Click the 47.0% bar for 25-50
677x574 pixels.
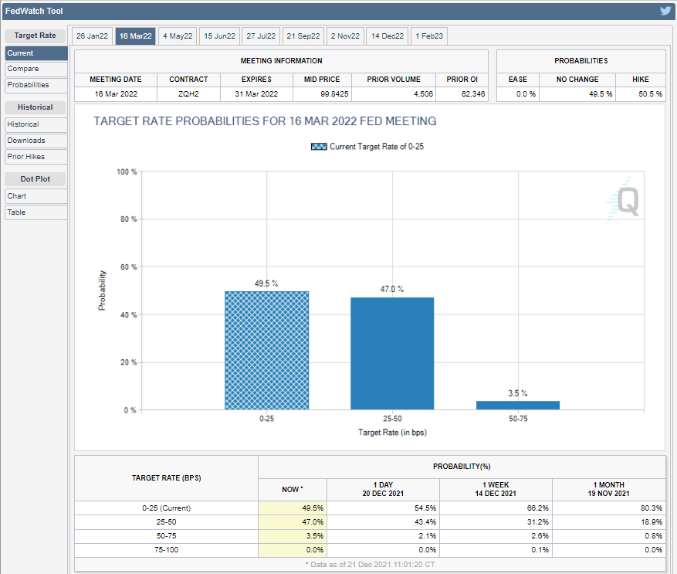[x=392, y=354]
